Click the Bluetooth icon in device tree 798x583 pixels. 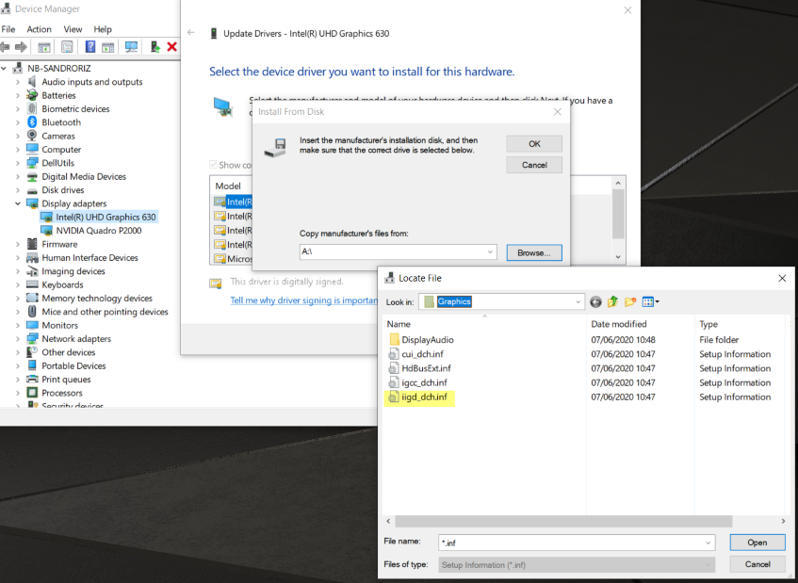click(32, 122)
